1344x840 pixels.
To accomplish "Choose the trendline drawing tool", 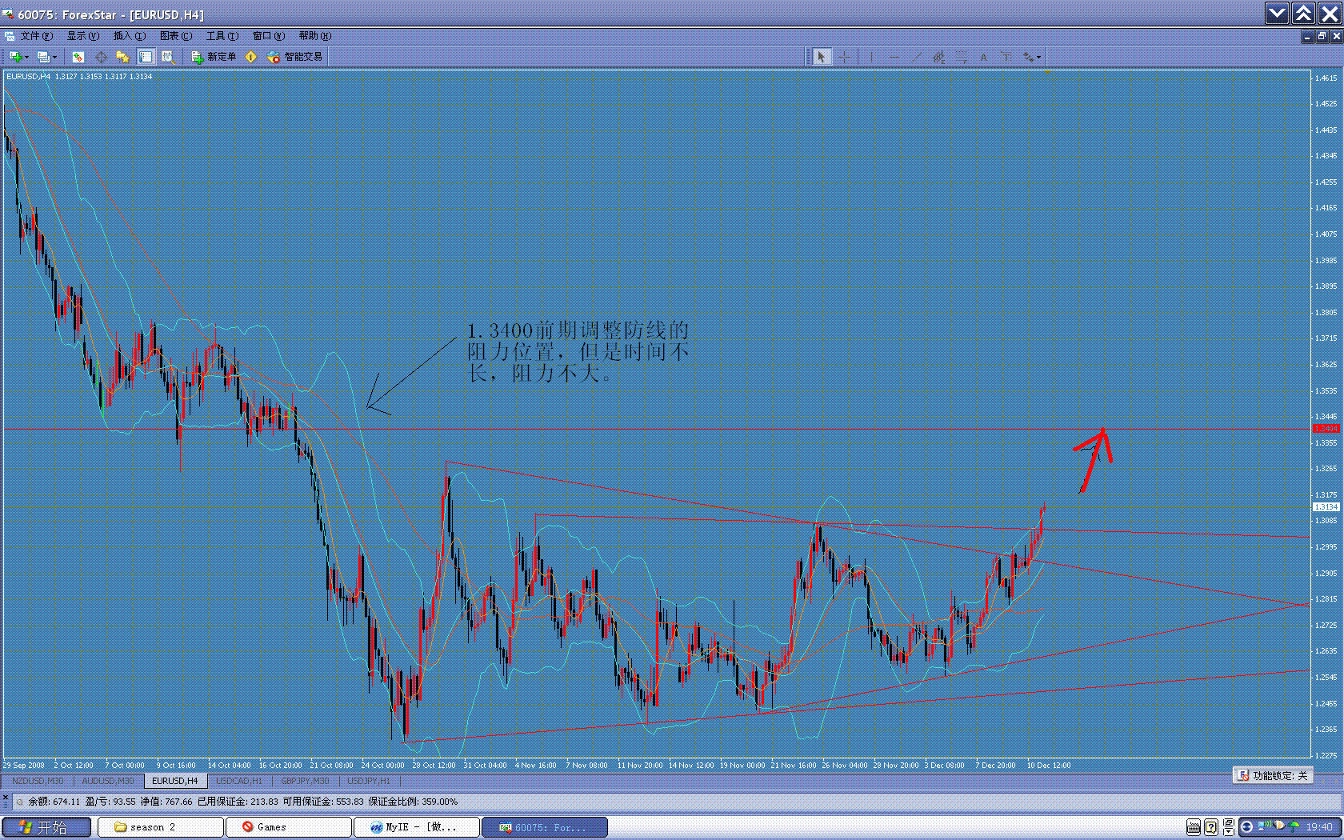I will pos(916,57).
